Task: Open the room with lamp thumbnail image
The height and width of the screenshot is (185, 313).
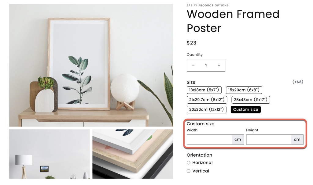Action: (50, 154)
